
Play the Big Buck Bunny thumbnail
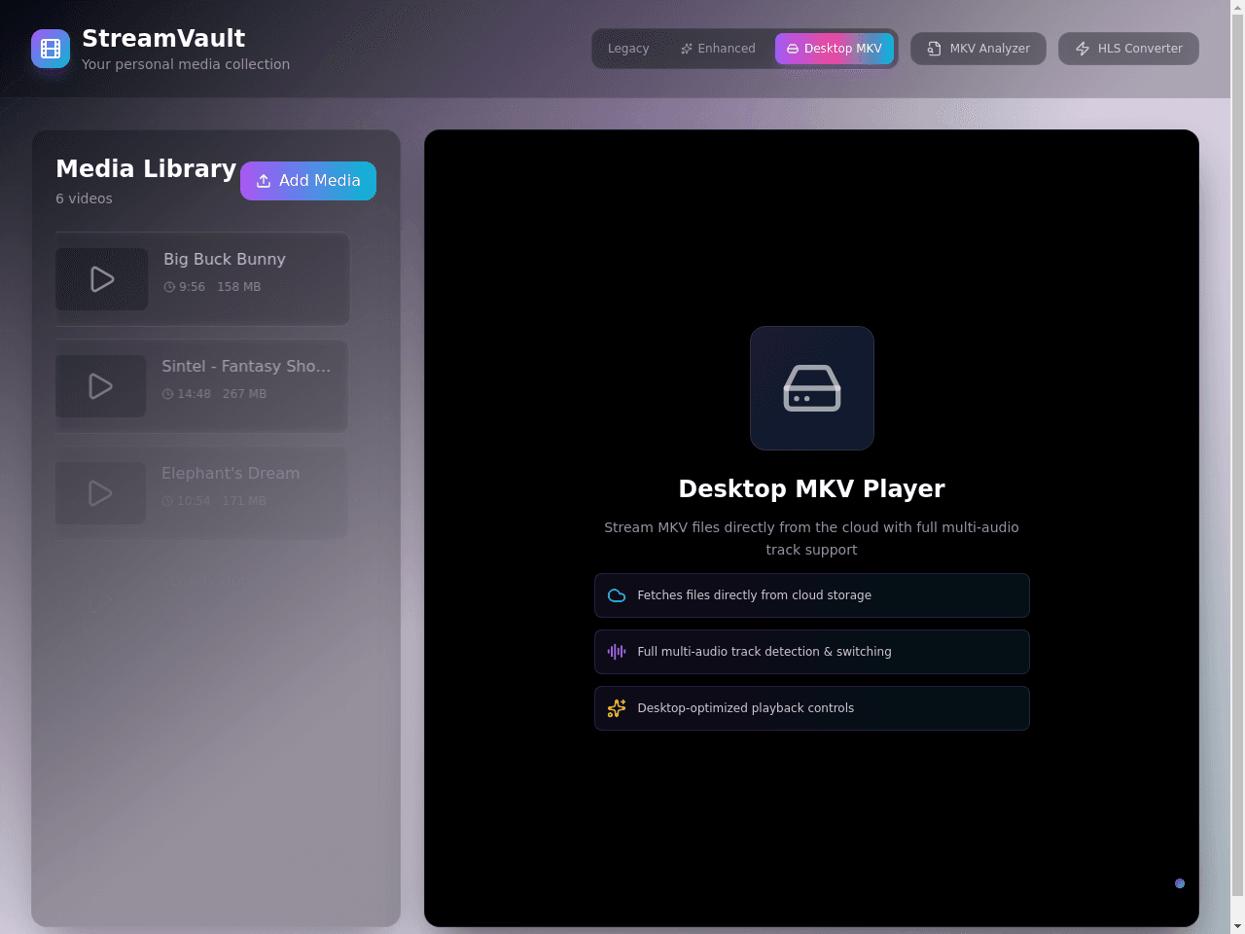point(102,279)
